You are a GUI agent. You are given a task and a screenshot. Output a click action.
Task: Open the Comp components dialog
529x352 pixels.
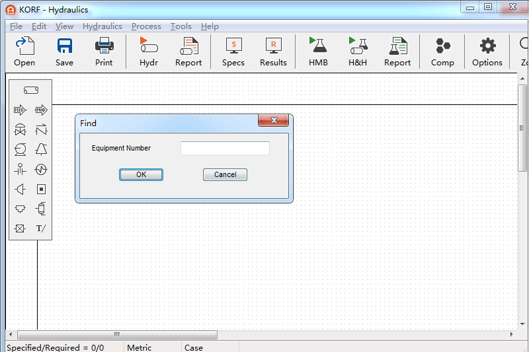click(442, 52)
